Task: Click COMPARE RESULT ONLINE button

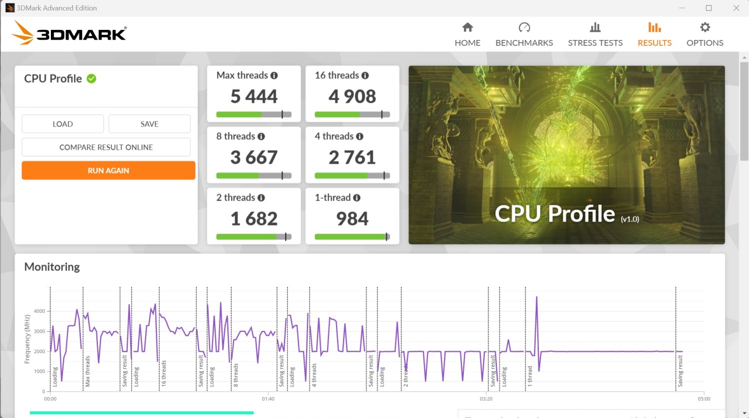Action: [x=106, y=147]
